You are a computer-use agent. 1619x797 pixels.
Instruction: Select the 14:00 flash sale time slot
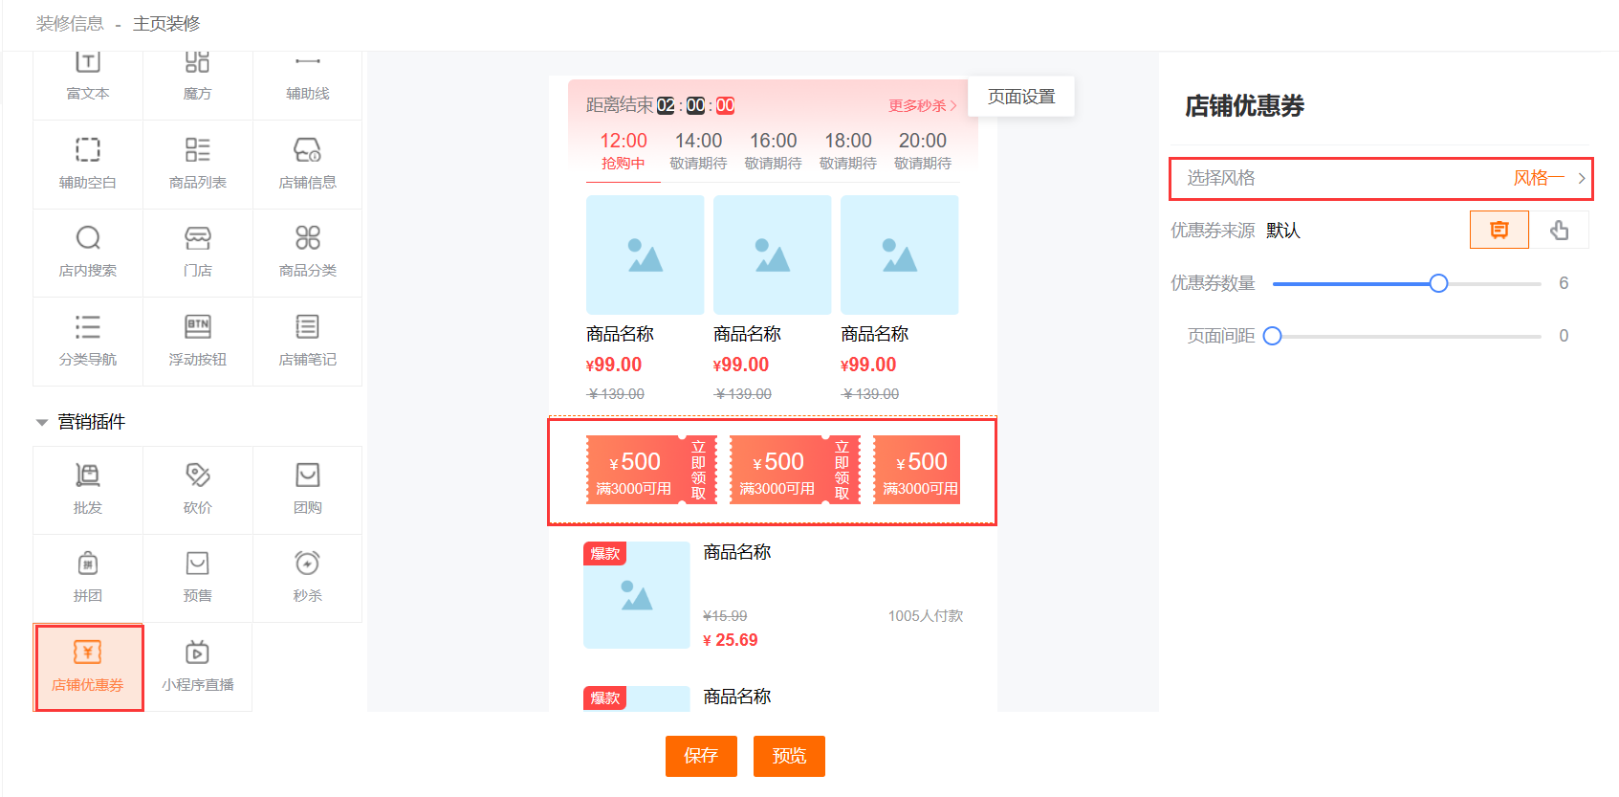click(x=698, y=150)
